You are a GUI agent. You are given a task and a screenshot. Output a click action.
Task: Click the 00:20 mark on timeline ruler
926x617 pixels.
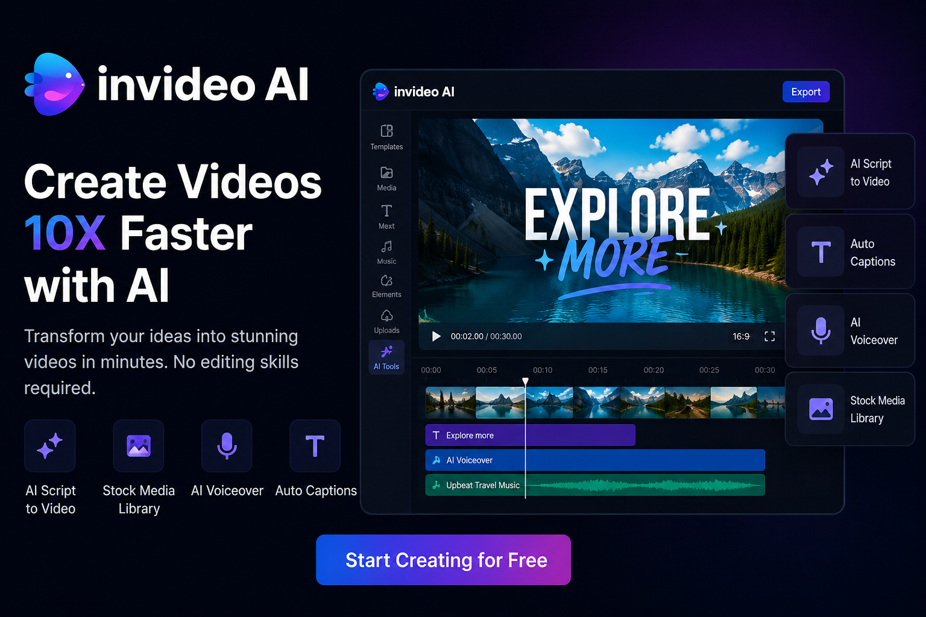(x=654, y=370)
